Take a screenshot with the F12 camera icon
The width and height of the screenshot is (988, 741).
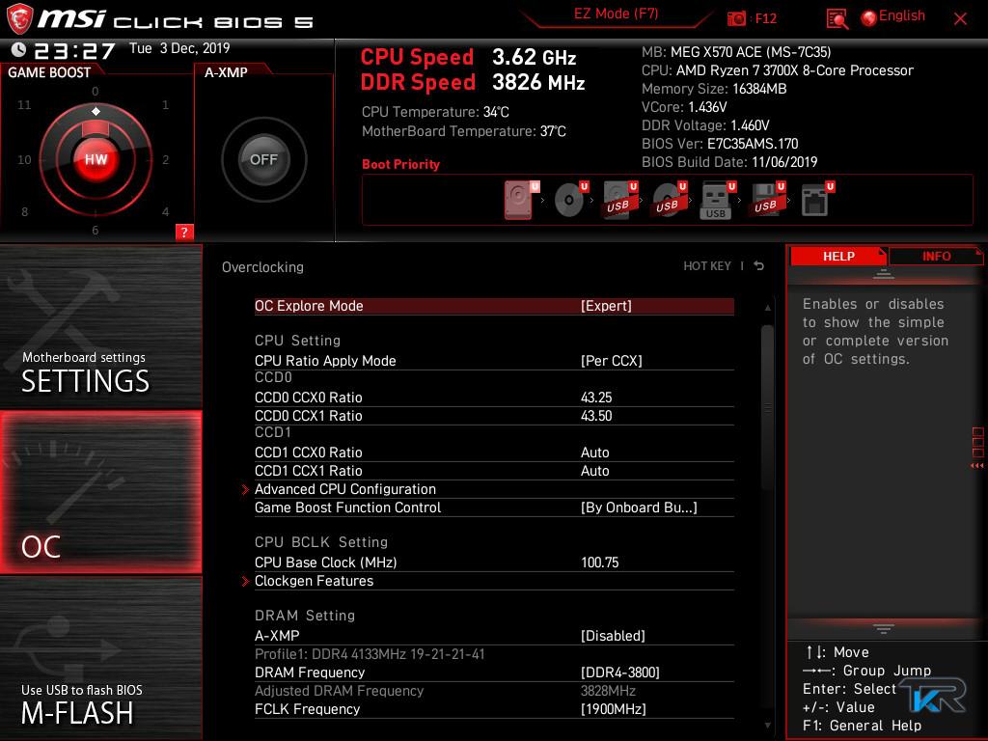click(x=736, y=19)
